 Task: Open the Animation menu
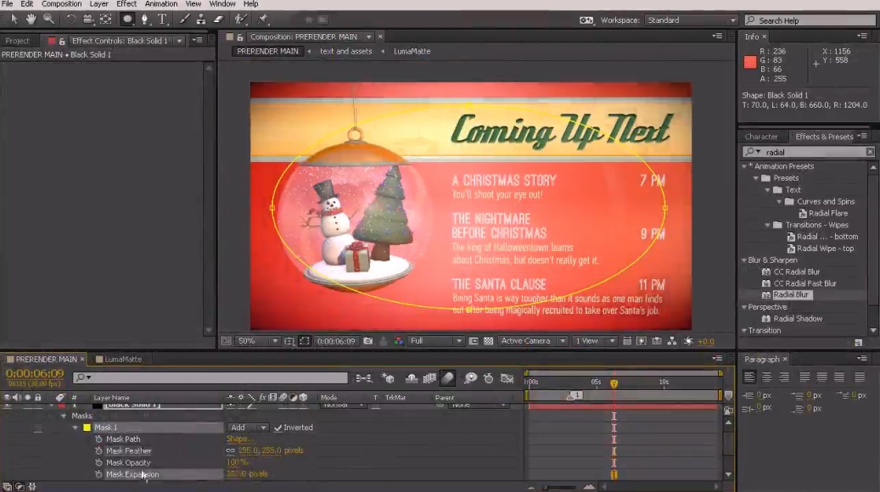(161, 4)
